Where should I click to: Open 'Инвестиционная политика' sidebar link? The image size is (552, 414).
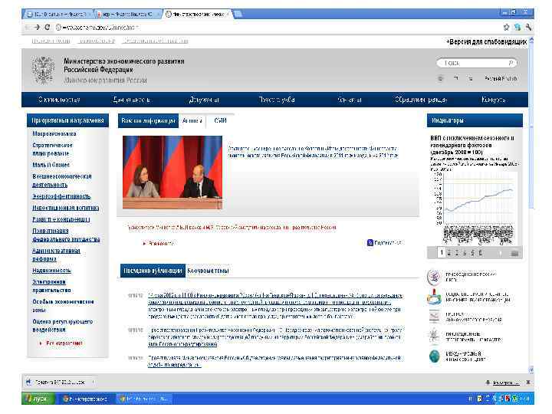[65, 208]
